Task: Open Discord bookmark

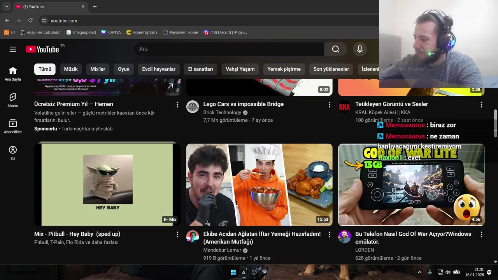Action: coord(225,32)
